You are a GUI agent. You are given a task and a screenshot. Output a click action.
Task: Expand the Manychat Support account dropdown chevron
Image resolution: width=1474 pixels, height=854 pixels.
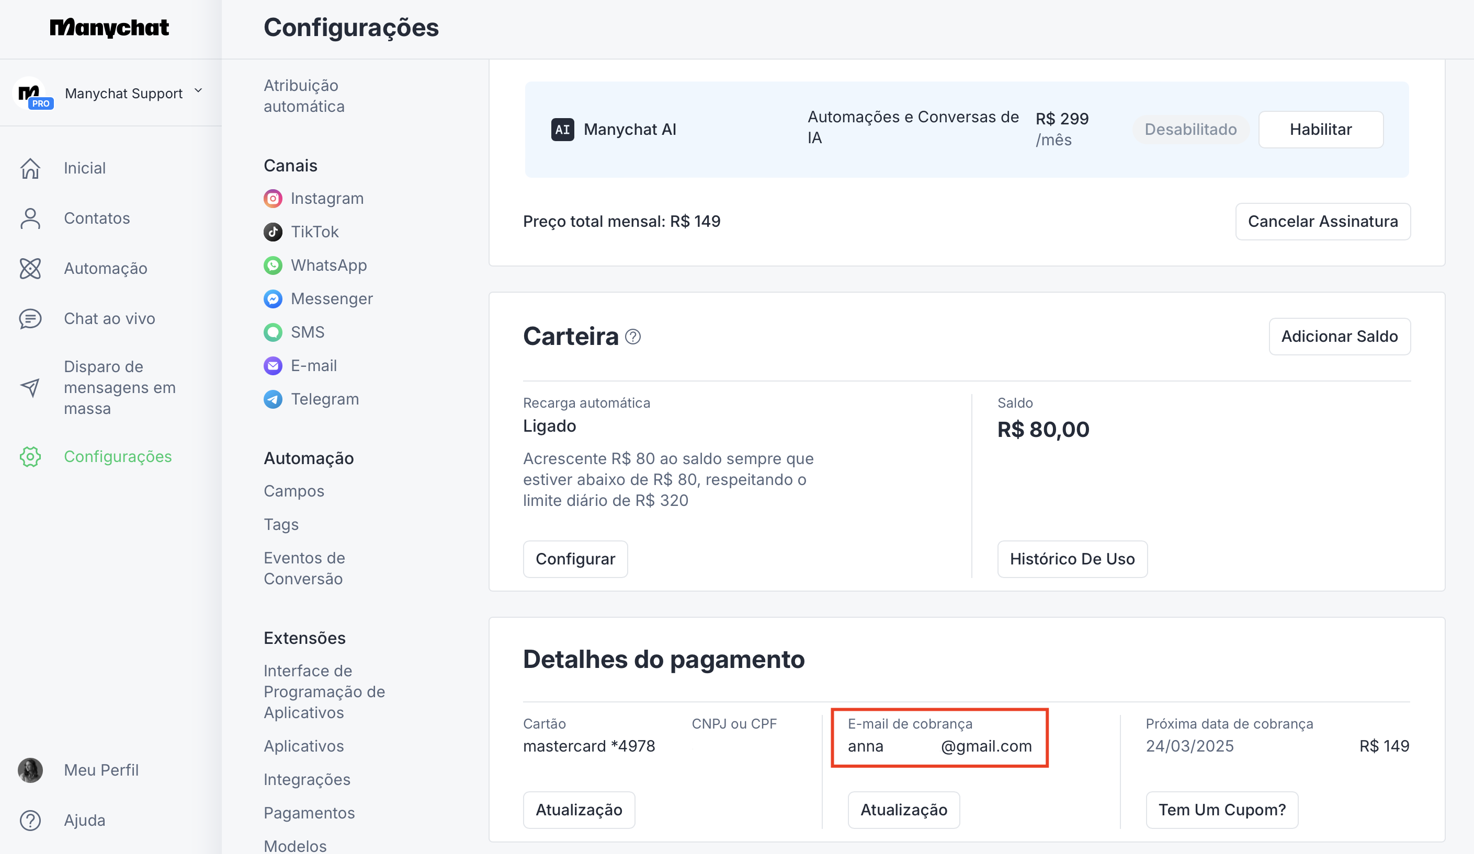(198, 90)
